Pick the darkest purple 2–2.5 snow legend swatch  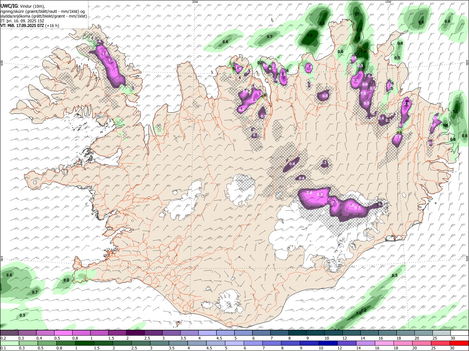pyautogui.click(x=135, y=333)
